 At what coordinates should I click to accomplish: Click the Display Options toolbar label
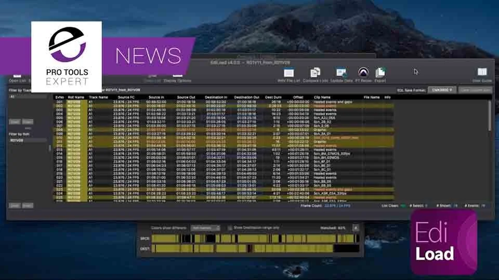click(x=178, y=81)
